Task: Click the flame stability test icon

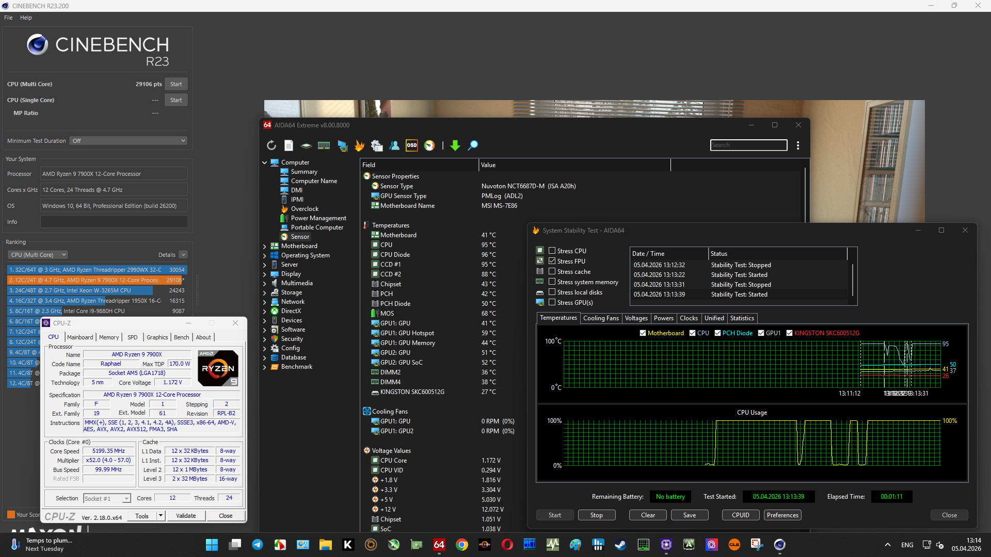Action: pyautogui.click(x=359, y=145)
